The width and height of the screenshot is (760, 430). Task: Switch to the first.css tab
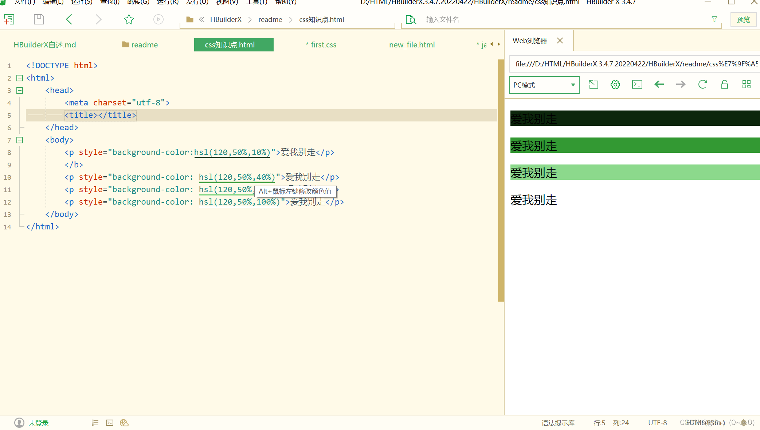[321, 44]
